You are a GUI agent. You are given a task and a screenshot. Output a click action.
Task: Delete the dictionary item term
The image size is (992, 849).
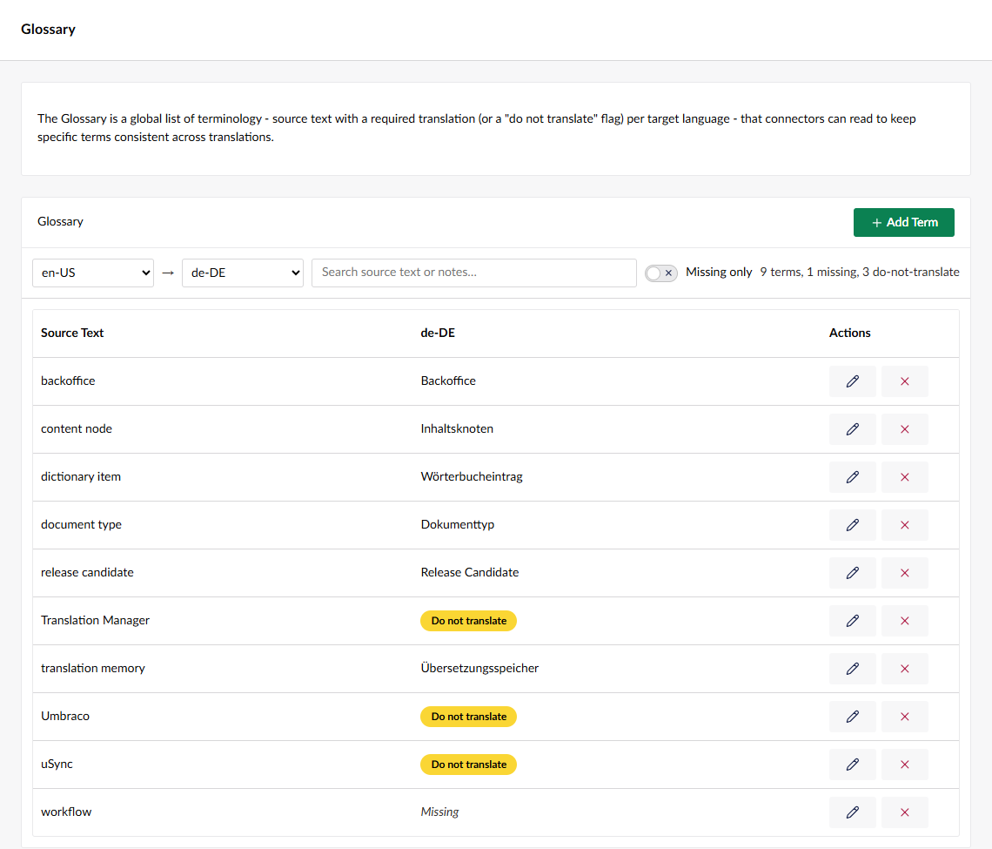(x=905, y=476)
